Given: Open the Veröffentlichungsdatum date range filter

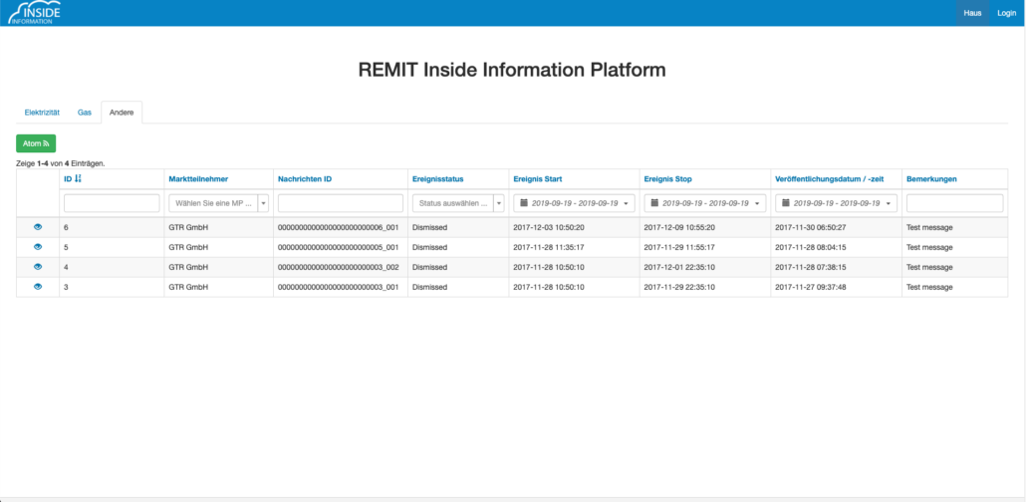Looking at the screenshot, I should (836, 203).
